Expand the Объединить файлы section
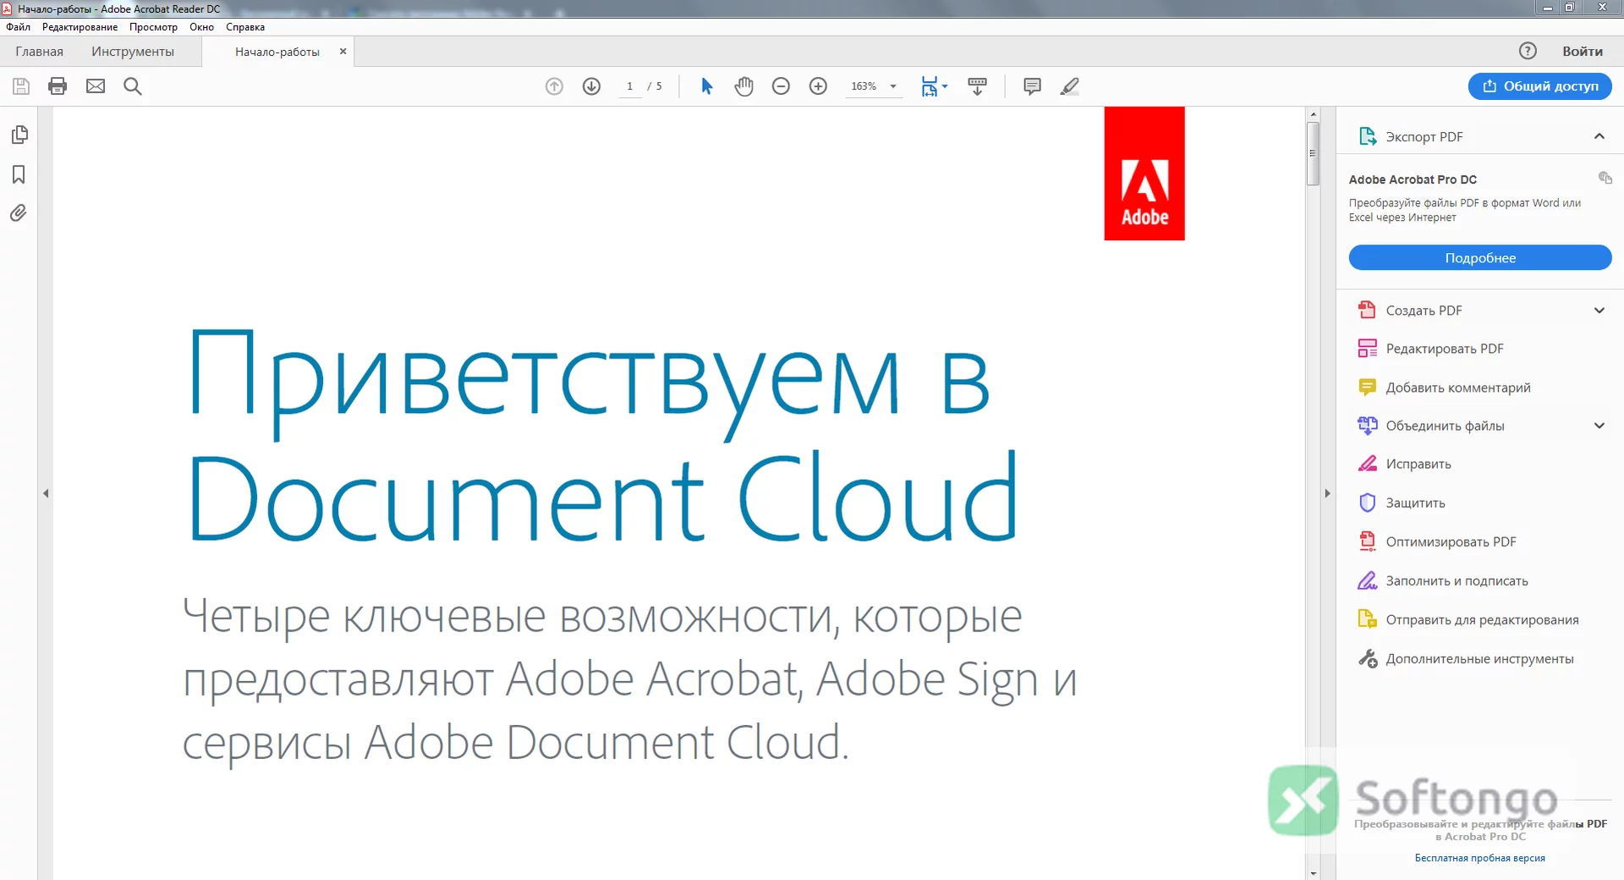 coord(1599,426)
